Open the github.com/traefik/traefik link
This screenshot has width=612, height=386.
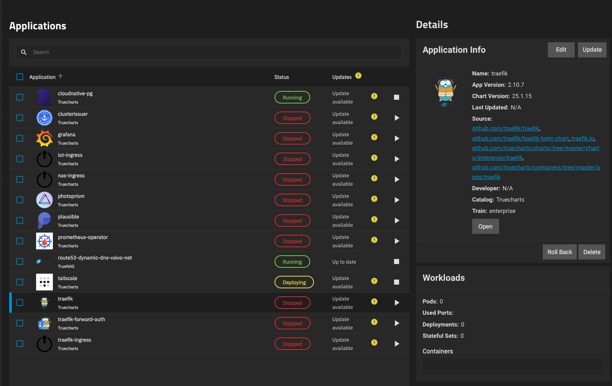click(x=505, y=129)
